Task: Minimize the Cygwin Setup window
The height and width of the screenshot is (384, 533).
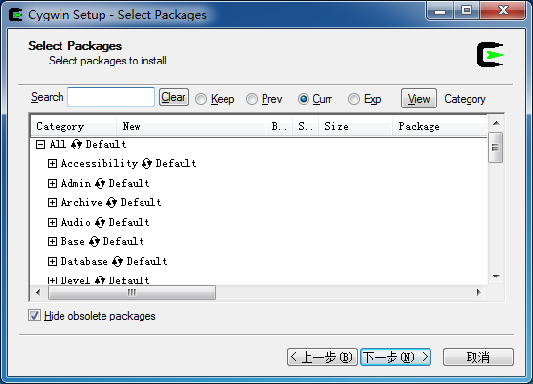Action: pos(440,10)
